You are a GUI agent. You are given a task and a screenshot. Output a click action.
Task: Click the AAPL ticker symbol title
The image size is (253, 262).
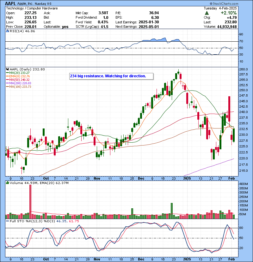(10, 3)
